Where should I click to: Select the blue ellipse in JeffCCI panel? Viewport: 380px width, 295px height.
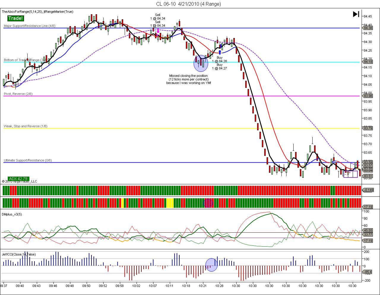coord(212,265)
